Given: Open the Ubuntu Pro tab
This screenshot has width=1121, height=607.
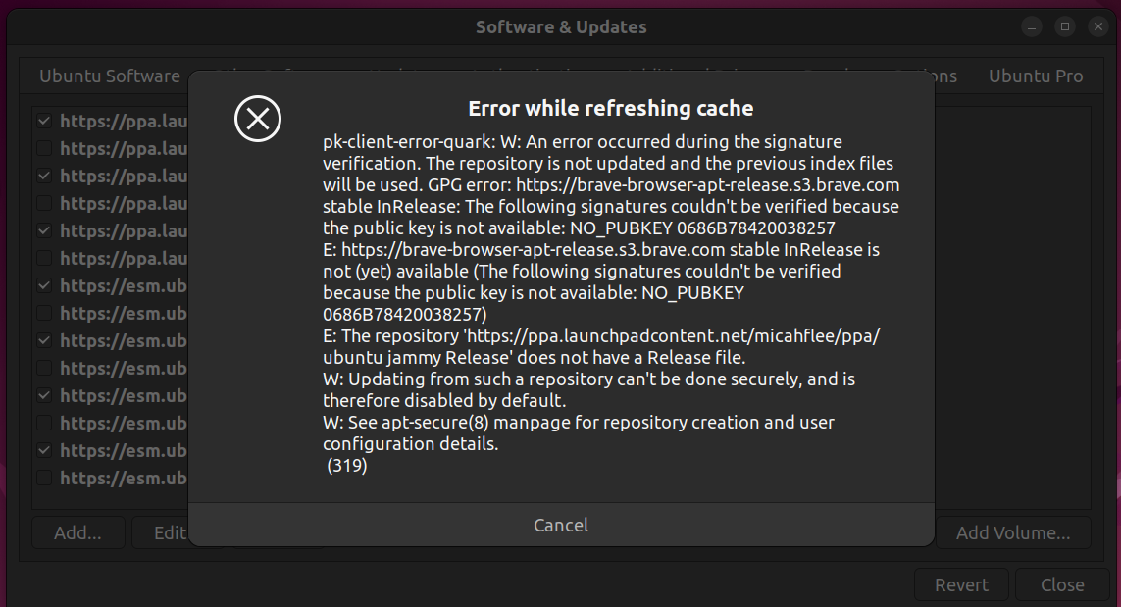Looking at the screenshot, I should click(x=1036, y=76).
